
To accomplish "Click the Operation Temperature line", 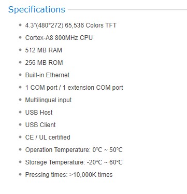I will click(74, 150).
